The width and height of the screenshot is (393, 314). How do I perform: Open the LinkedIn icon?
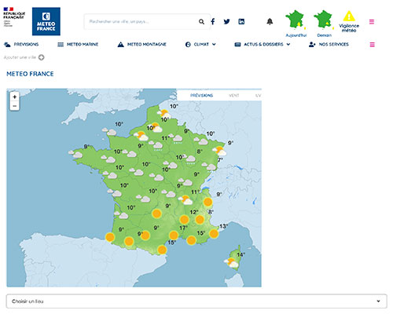tap(241, 21)
